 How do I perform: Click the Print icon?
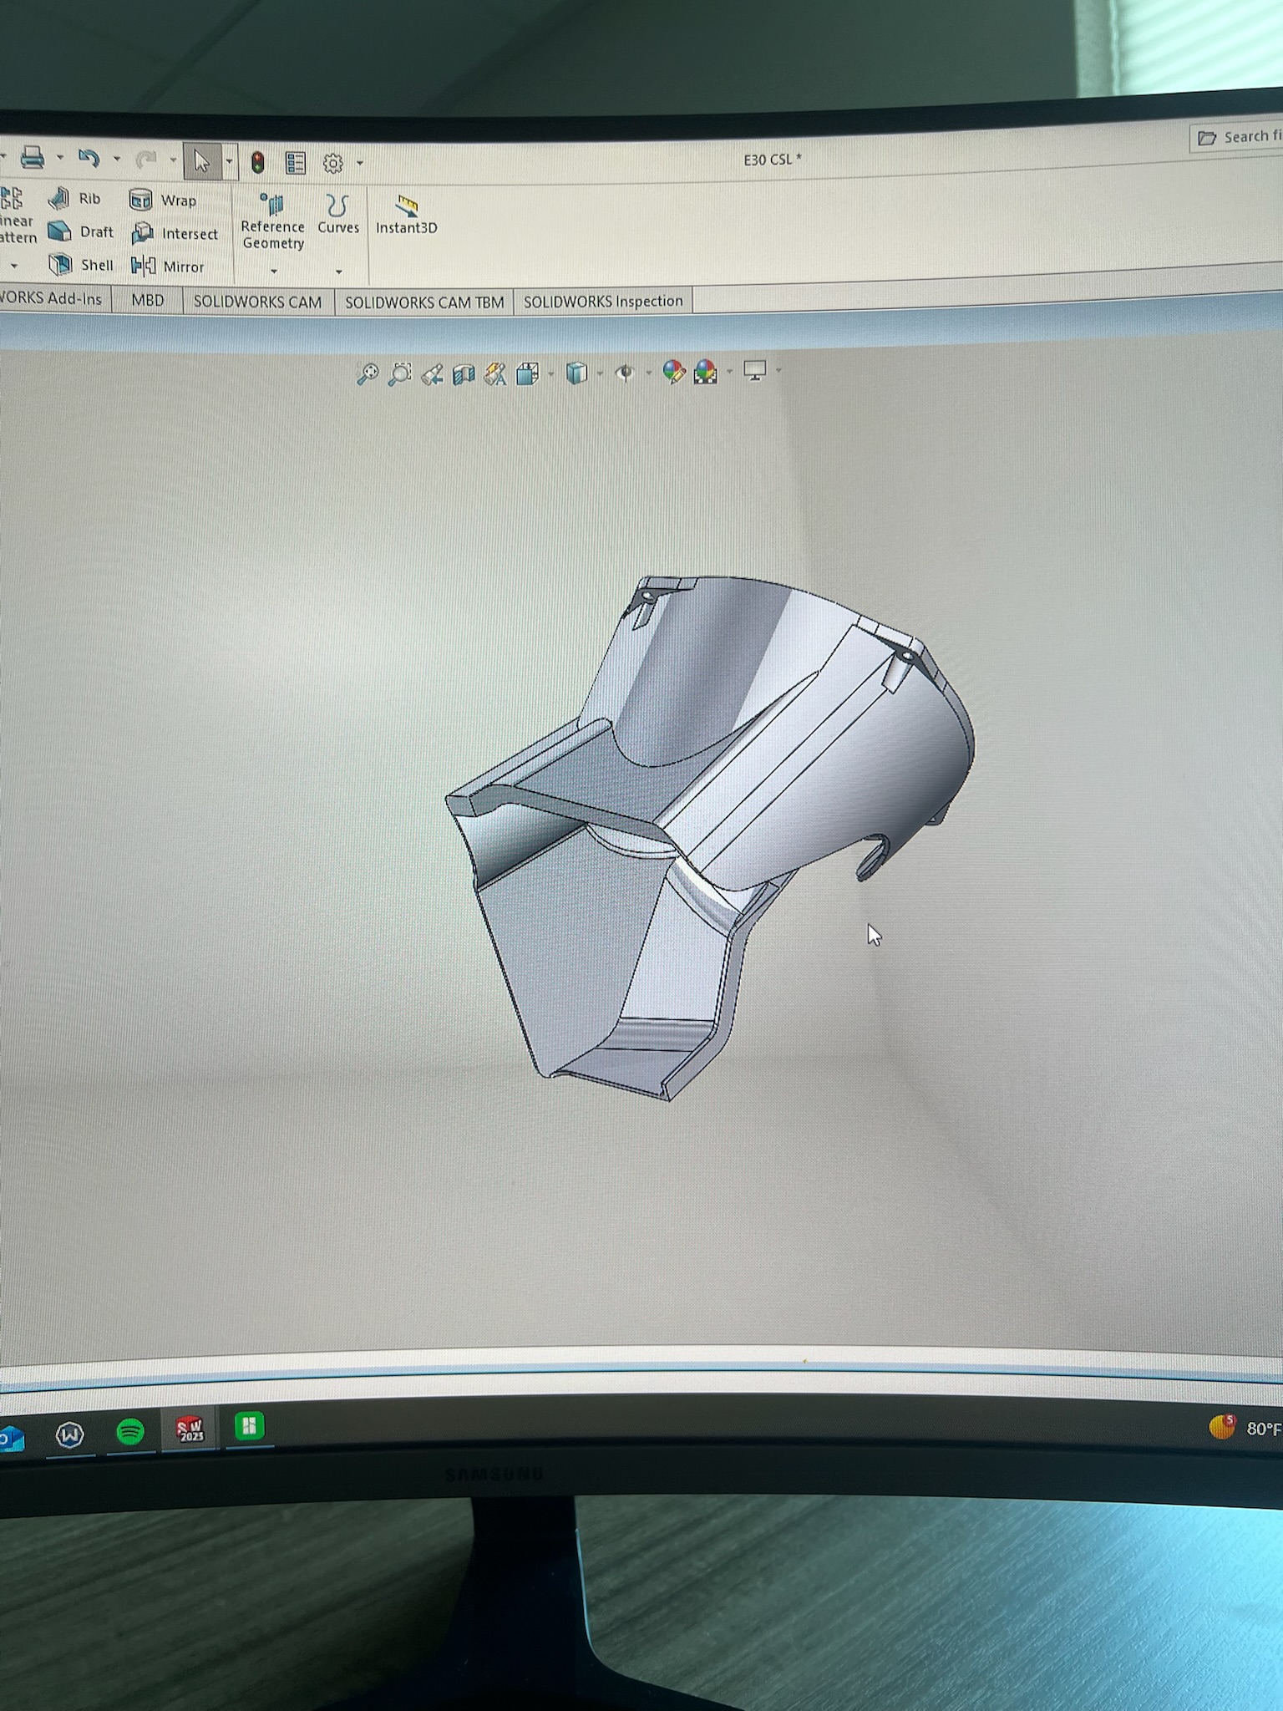point(32,157)
